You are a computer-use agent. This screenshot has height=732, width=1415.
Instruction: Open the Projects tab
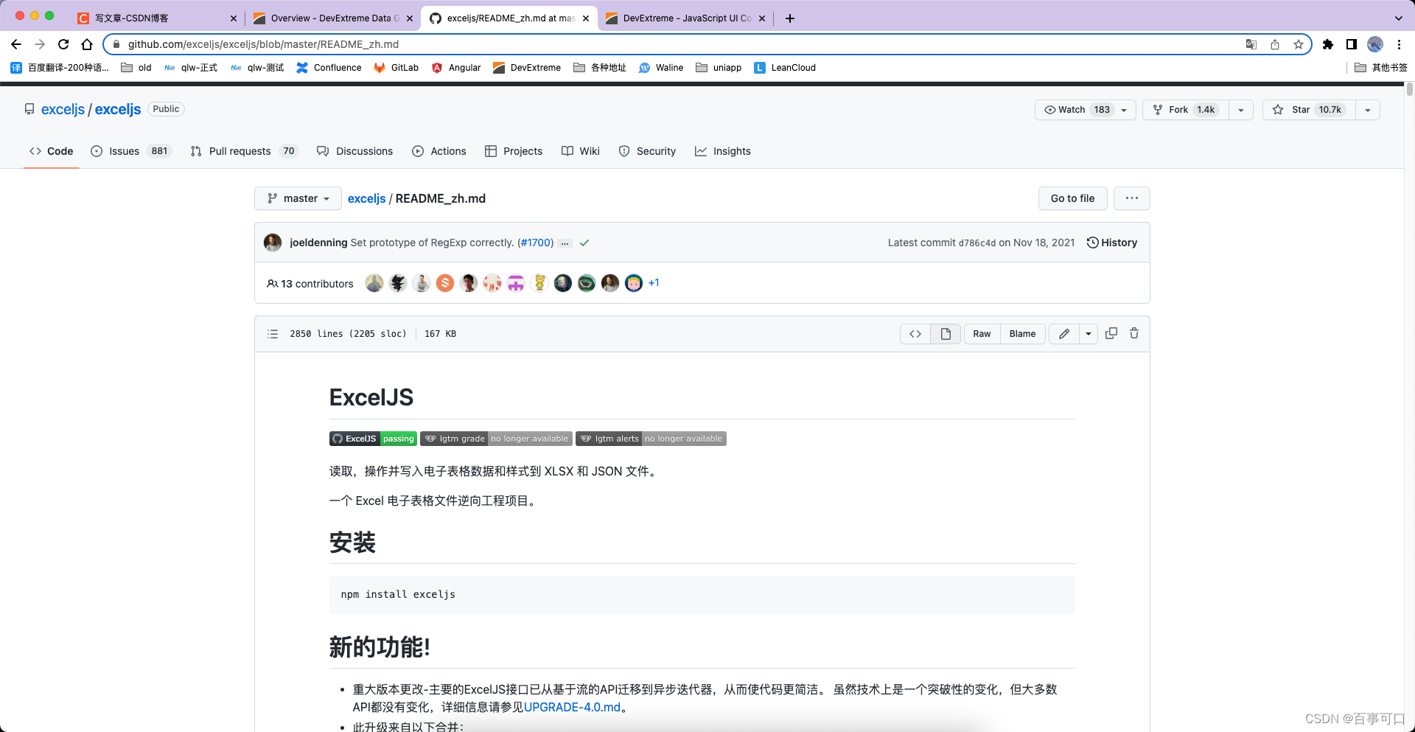tap(514, 151)
